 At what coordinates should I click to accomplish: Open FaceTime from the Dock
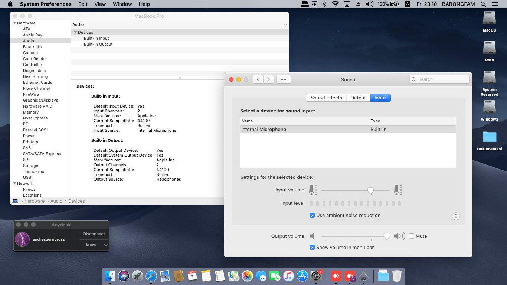pos(275,276)
